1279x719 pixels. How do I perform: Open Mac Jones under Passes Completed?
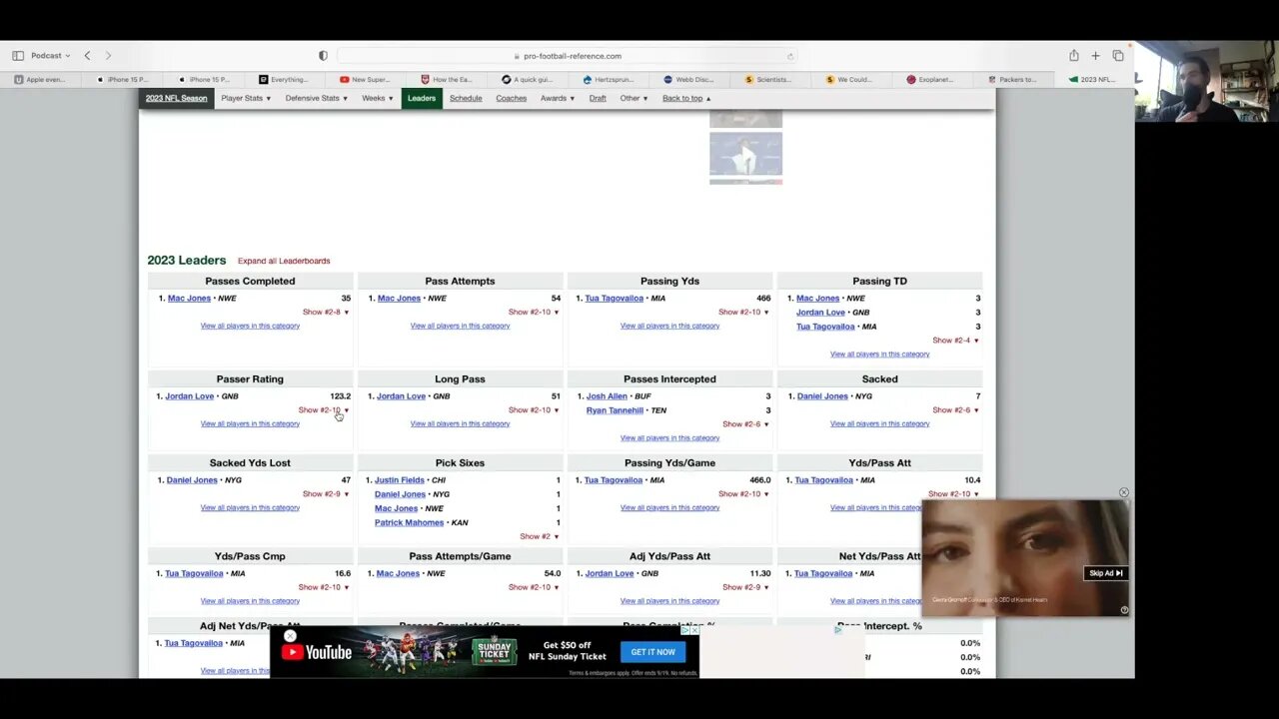click(189, 298)
